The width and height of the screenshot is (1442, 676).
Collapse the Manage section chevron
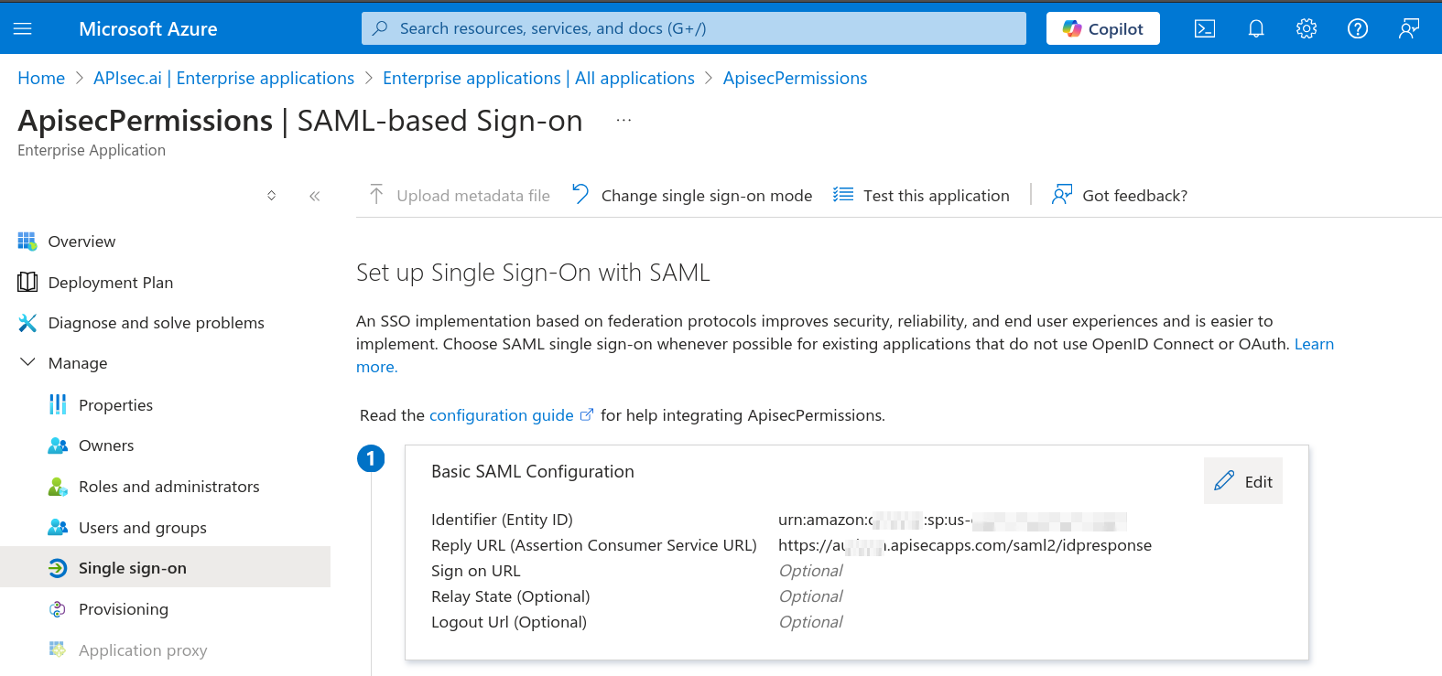pyautogui.click(x=27, y=363)
